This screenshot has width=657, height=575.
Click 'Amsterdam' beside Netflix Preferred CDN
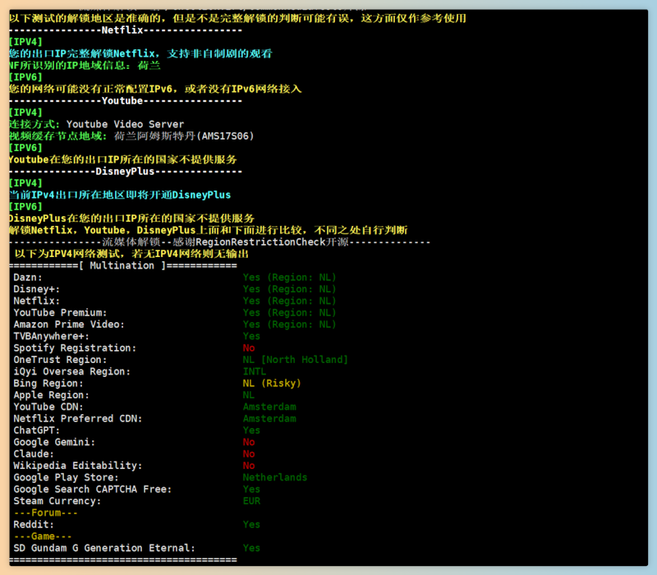(x=269, y=418)
